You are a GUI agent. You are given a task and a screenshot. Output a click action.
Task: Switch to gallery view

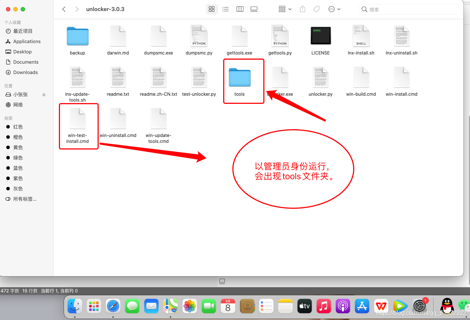point(254,9)
